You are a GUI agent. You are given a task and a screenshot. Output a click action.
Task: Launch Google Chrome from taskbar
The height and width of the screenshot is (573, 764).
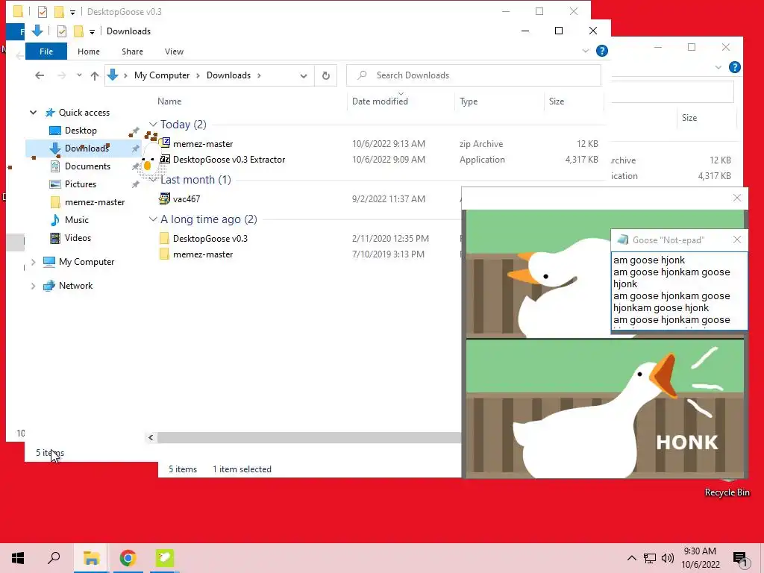coord(128,558)
